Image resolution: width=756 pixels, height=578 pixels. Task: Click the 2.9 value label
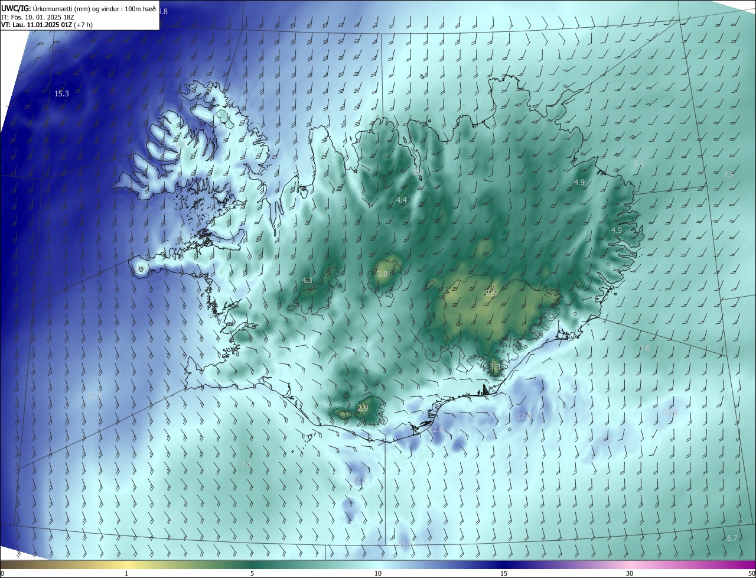[x=363, y=408]
